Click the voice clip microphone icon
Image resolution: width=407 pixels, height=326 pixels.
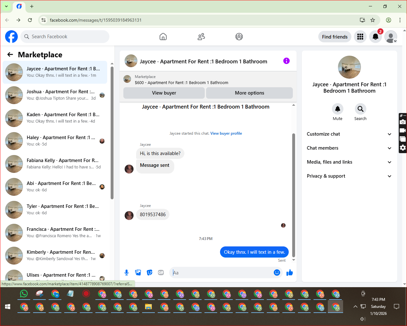[127, 273]
